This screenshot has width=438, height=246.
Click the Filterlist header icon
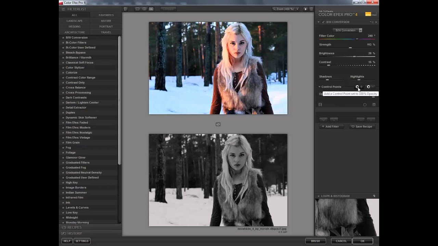point(63,9)
